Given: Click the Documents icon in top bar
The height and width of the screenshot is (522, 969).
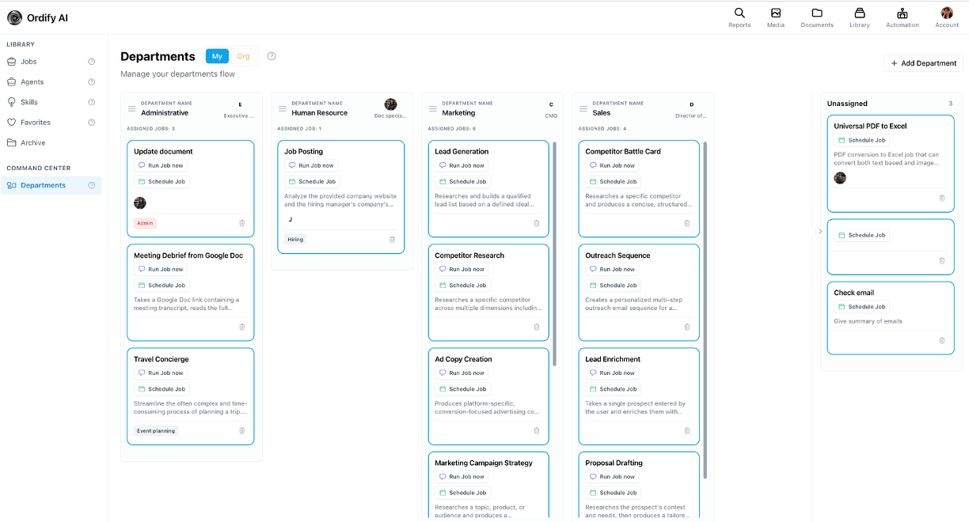Looking at the screenshot, I should click(816, 14).
